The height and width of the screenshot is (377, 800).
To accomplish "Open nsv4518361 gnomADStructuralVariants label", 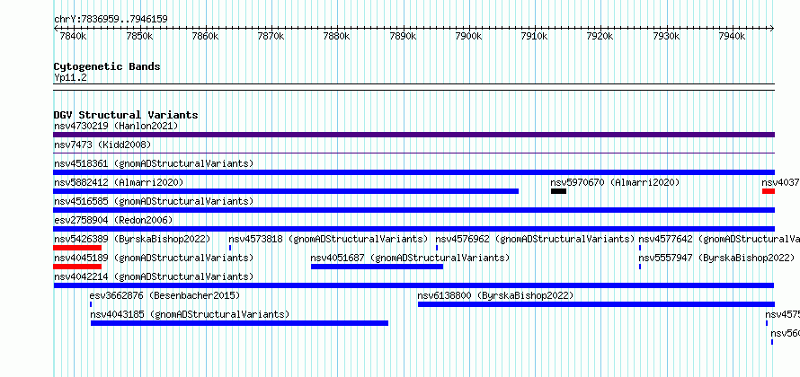I will 154,163.
